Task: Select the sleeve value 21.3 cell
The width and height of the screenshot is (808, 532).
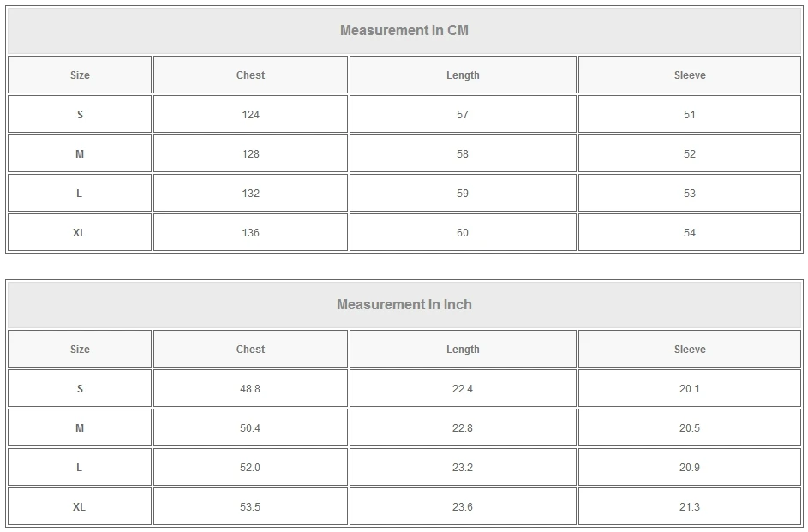Action: (690, 507)
